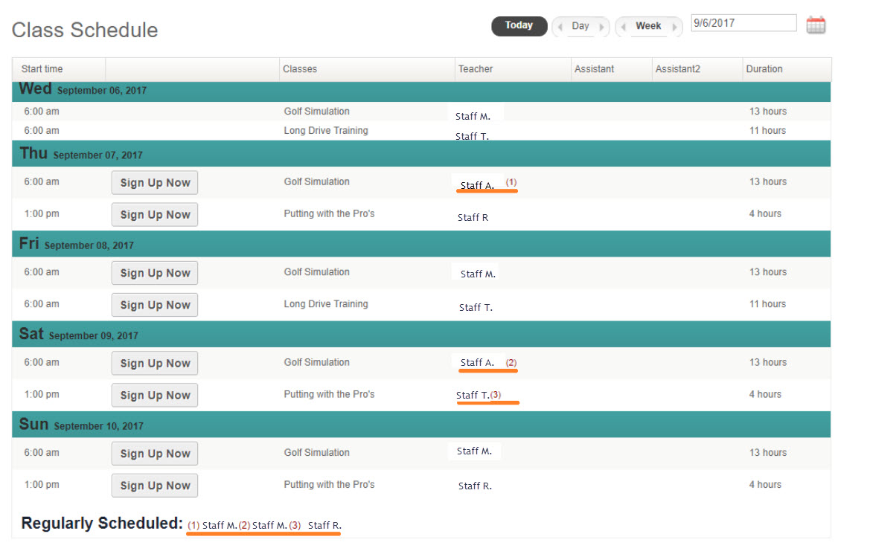Sign up for Thursday Putting with the Pro's
This screenshot has height=557, width=870.
coord(154,214)
